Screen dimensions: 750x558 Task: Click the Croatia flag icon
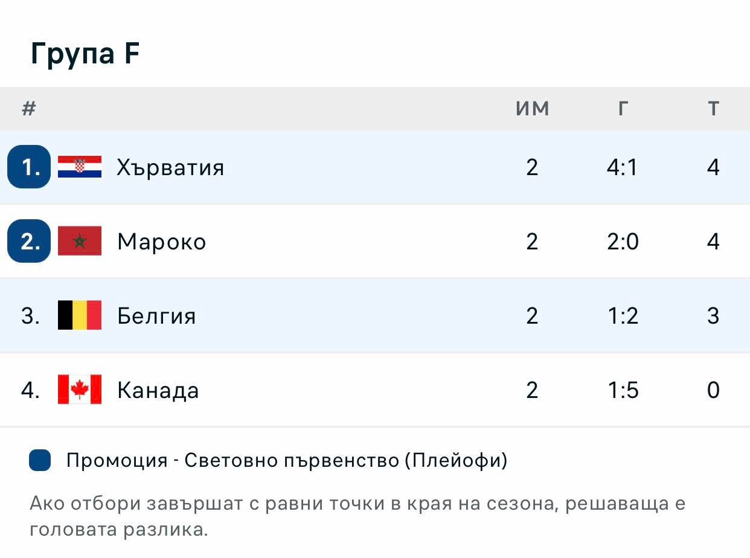[80, 167]
